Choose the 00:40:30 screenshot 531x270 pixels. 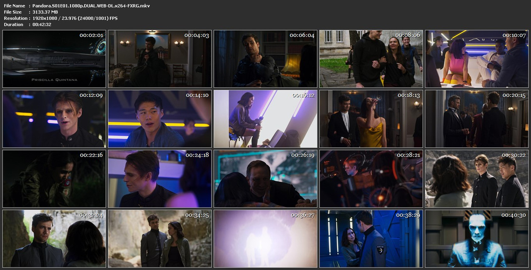pyautogui.click(x=477, y=239)
